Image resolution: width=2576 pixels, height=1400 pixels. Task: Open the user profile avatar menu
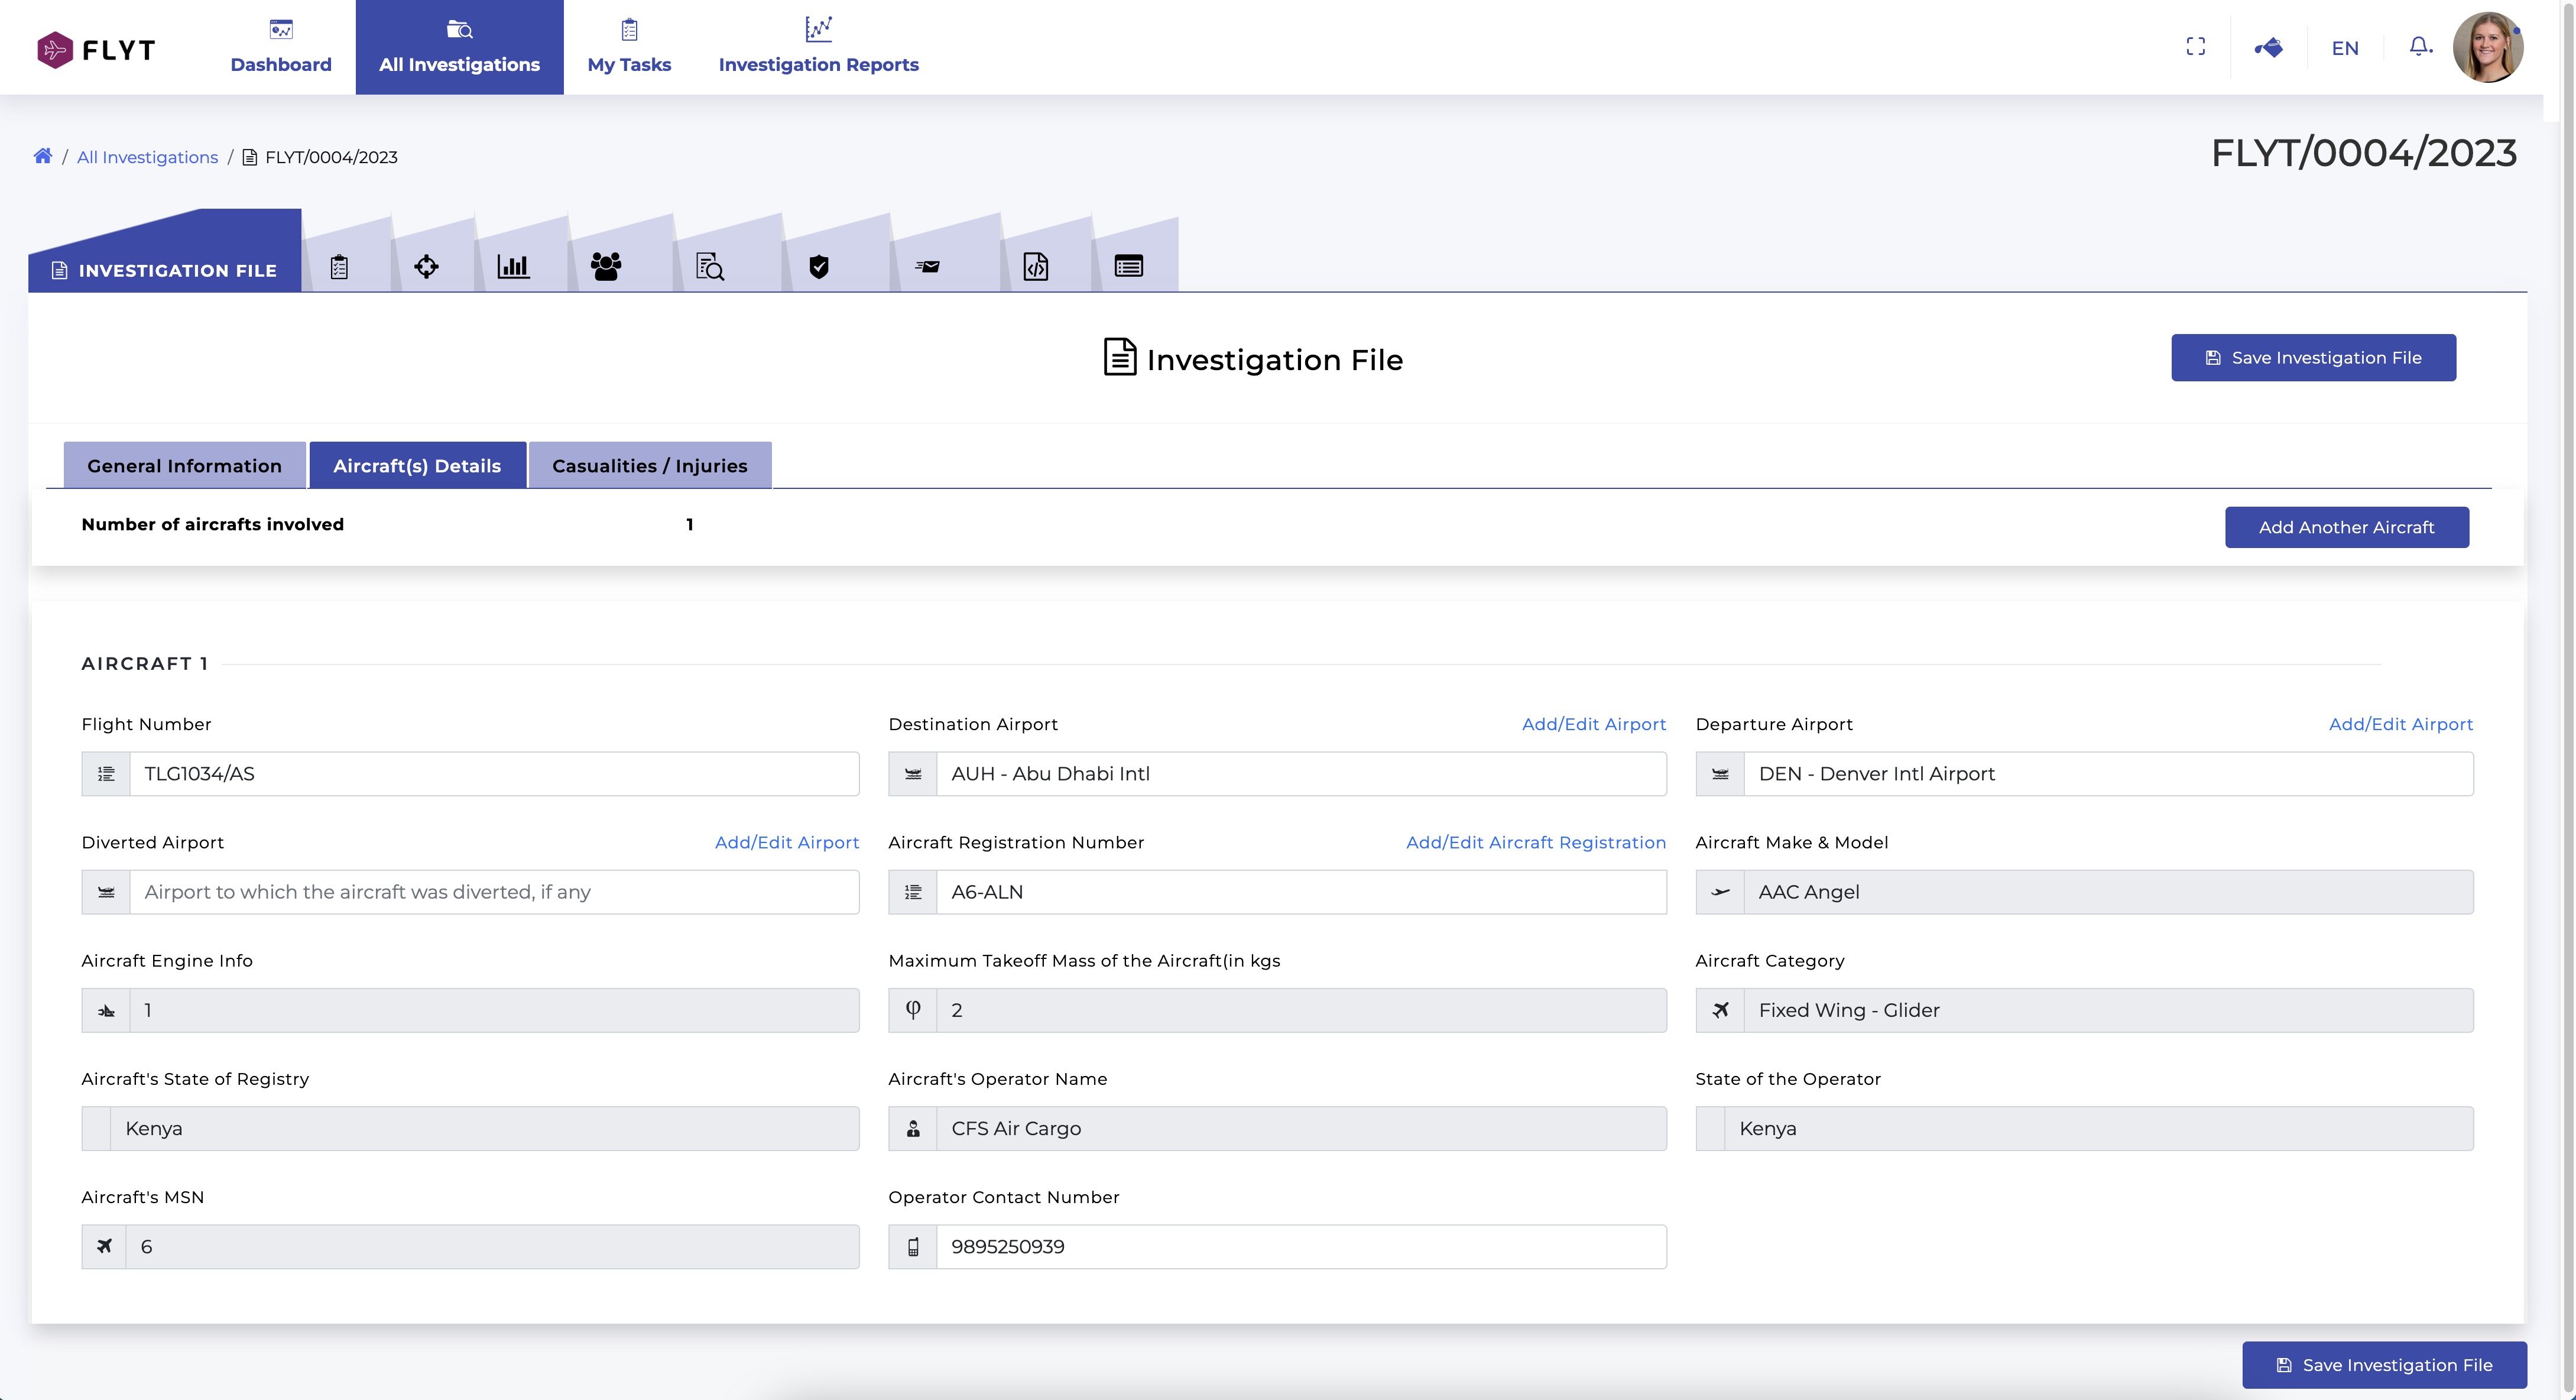(x=2488, y=47)
